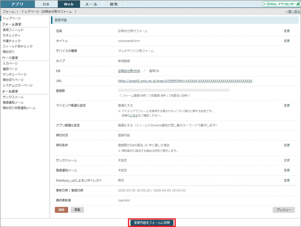
Task: Click 変更 for the 名前 row
Action: click(287, 31)
